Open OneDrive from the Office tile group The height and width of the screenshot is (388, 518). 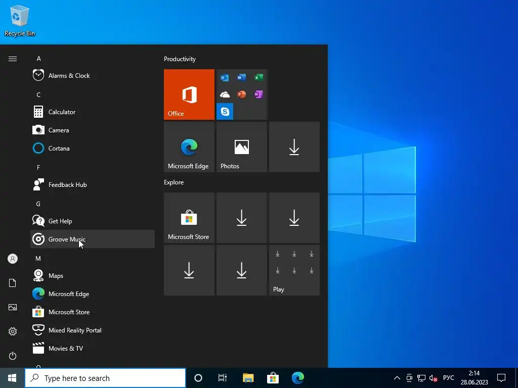click(x=225, y=94)
